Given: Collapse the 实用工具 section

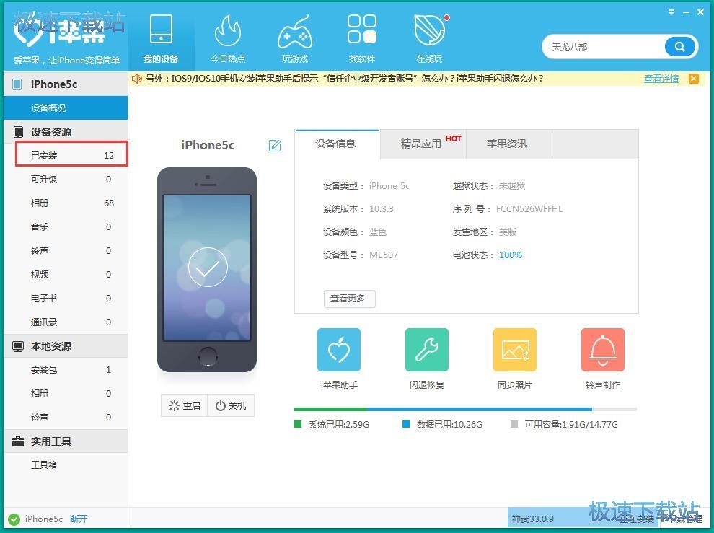Looking at the screenshot, I should pyautogui.click(x=66, y=441).
